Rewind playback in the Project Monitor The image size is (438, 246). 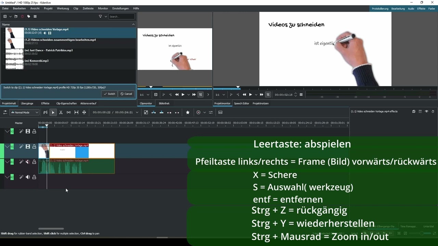tap(244, 95)
